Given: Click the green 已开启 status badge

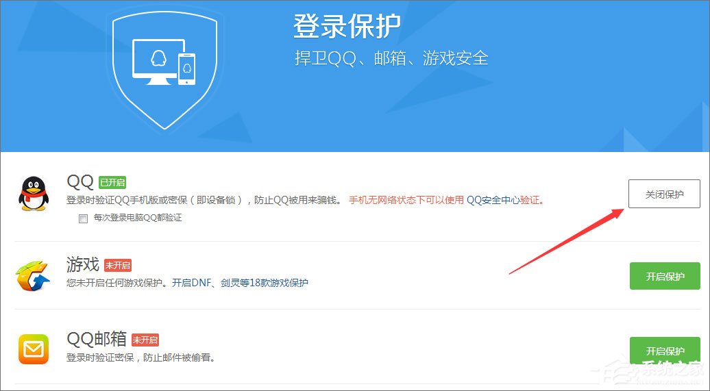Looking at the screenshot, I should click(112, 182).
